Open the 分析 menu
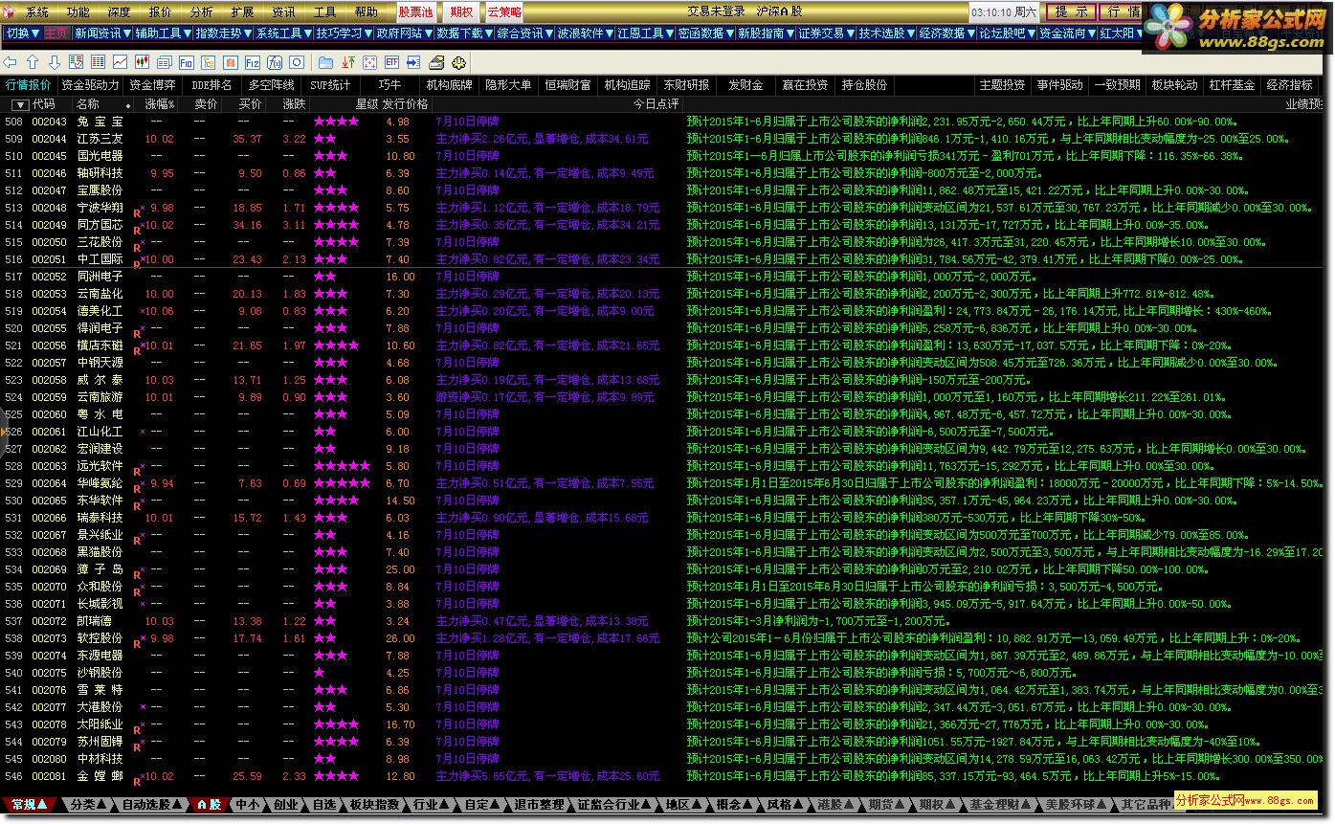This screenshot has width=1335, height=824. tap(201, 12)
